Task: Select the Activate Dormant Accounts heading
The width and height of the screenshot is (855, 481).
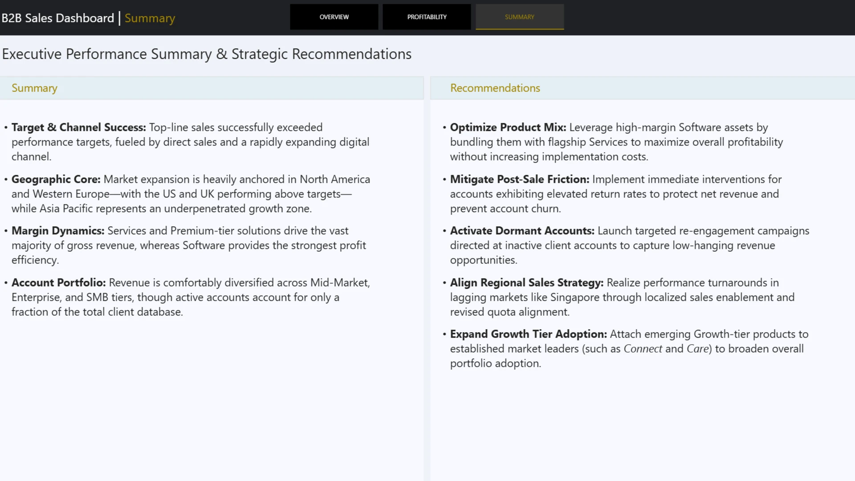Action: point(522,231)
